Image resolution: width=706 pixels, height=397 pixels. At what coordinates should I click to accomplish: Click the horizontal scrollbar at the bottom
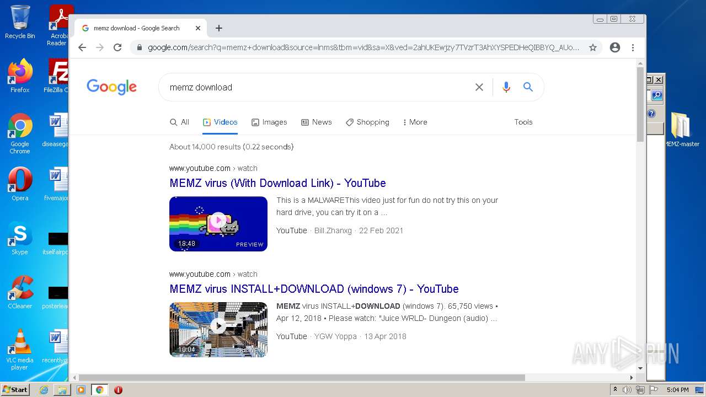pos(302,378)
